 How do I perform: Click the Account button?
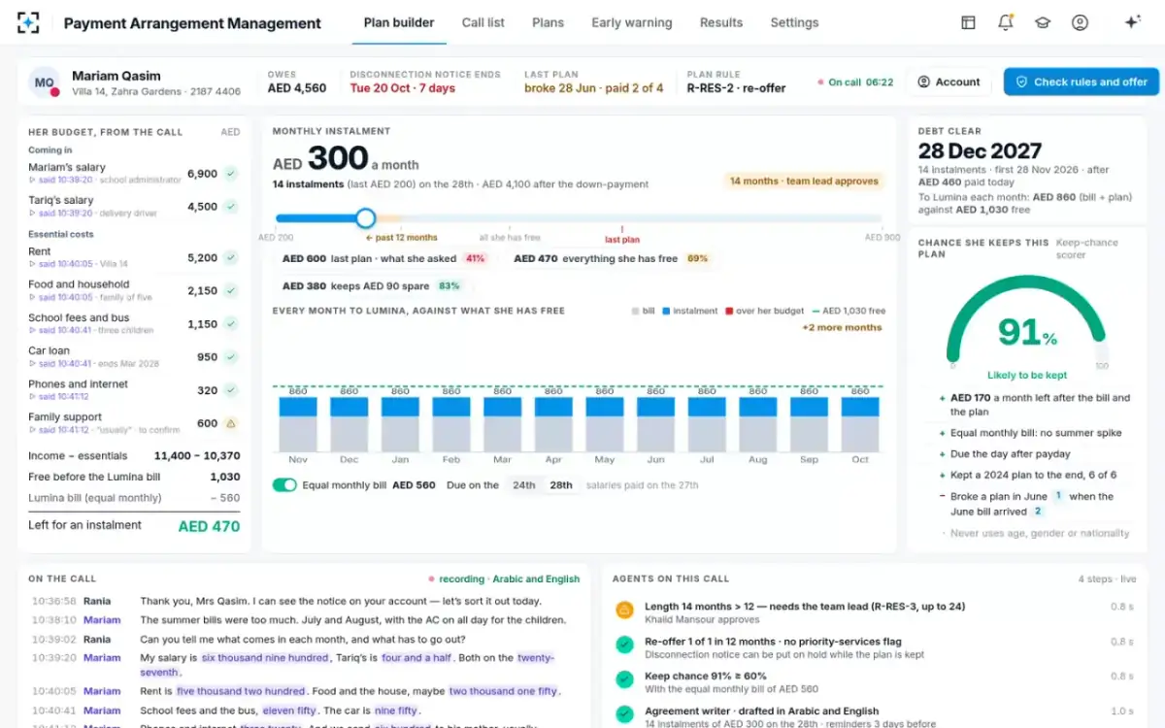point(949,83)
